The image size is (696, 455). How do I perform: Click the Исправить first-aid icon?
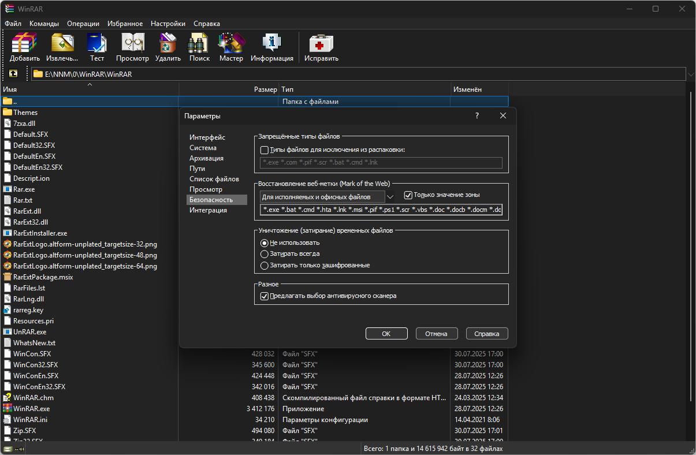point(321,43)
